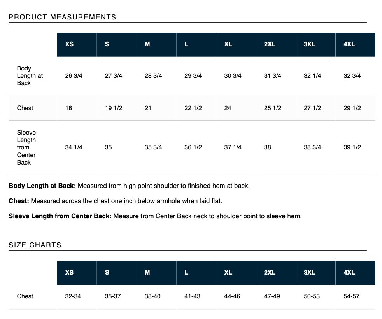Select the 4XL column header in Product Measurements

coord(349,44)
